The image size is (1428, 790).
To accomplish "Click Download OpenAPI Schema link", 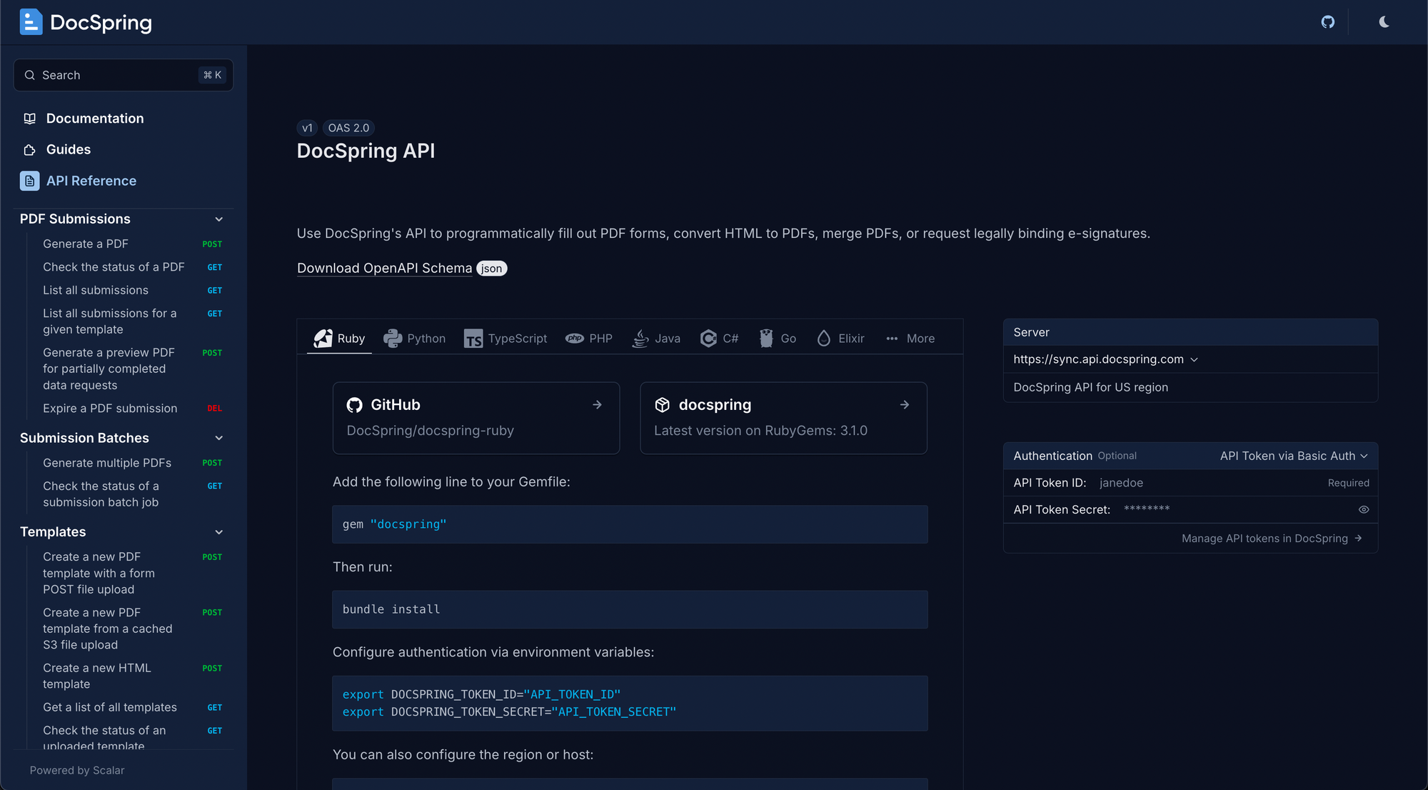I will pos(384,269).
